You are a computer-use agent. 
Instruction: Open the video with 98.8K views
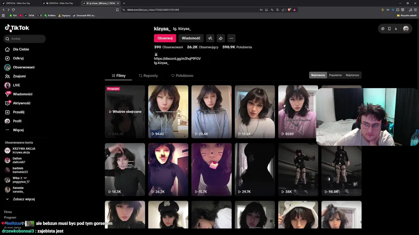(341, 170)
